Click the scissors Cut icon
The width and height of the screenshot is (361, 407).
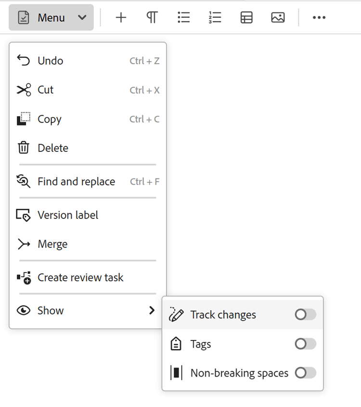[24, 90]
